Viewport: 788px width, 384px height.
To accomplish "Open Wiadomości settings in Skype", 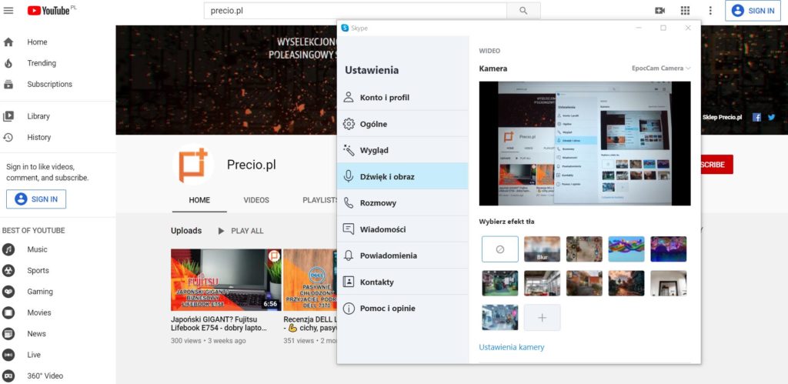I will click(402, 229).
